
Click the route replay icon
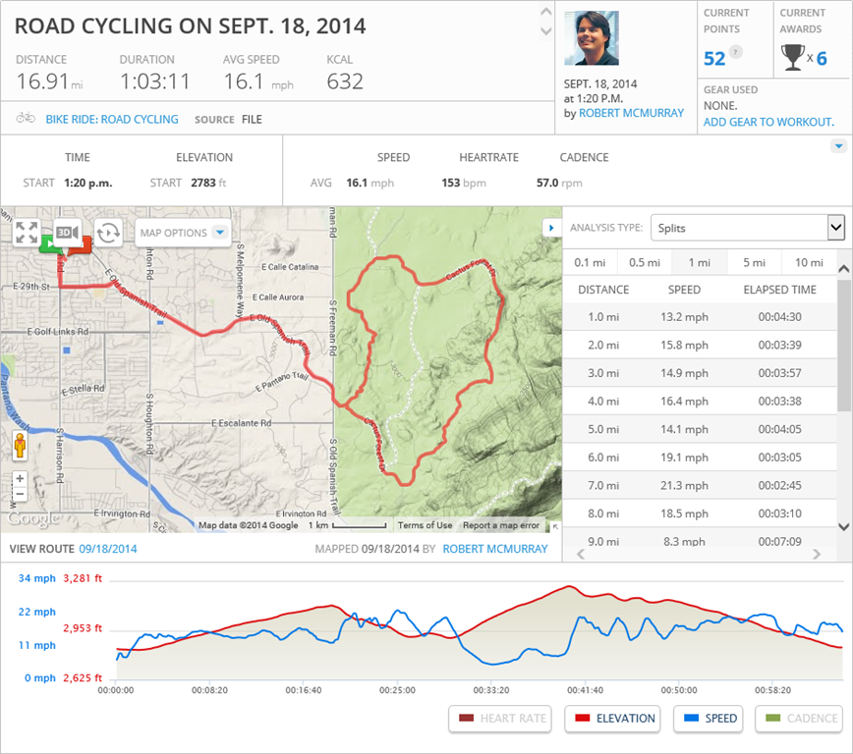tap(108, 233)
